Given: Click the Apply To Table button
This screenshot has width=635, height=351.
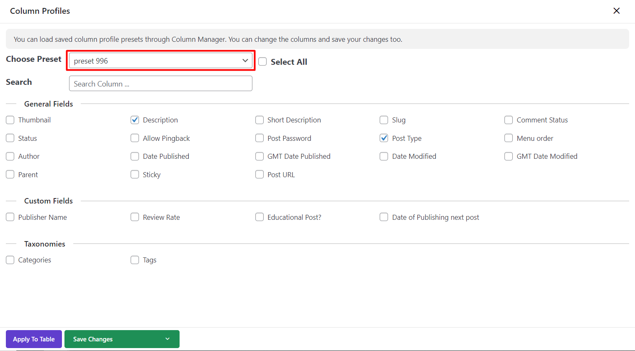Looking at the screenshot, I should [x=34, y=339].
